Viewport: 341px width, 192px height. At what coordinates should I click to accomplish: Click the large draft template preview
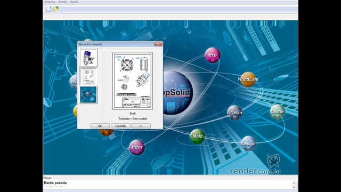click(x=133, y=81)
